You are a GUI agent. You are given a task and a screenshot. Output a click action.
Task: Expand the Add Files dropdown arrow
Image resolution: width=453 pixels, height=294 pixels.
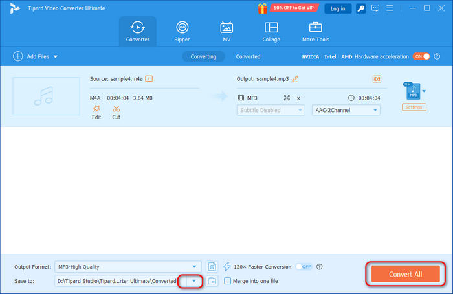56,56
